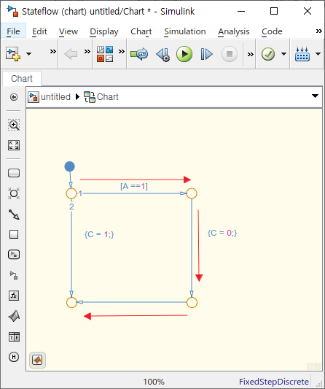
Task: Click 'Chart' in the breadcrumb path
Action: (108, 97)
